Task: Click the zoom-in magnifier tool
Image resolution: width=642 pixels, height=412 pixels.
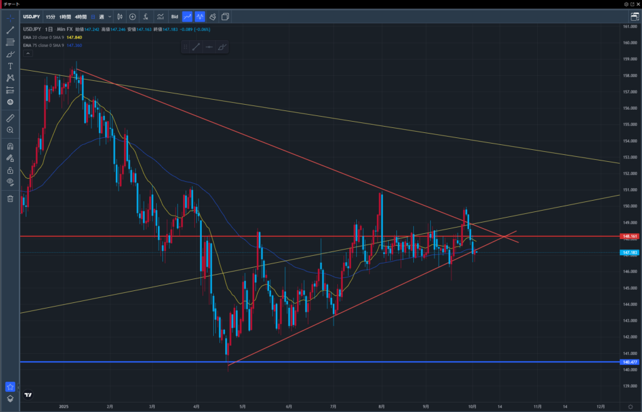Action: (10, 130)
